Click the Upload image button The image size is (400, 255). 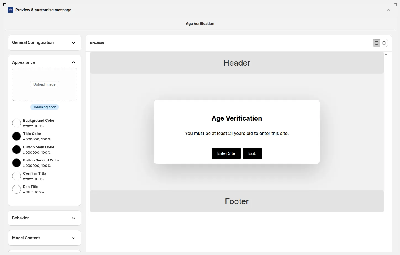tap(44, 84)
